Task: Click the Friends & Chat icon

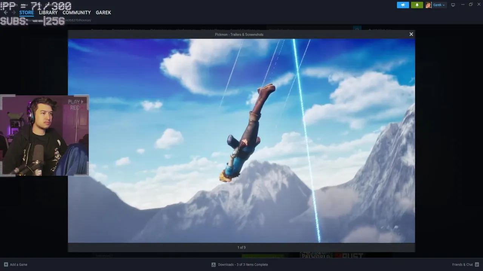Action: pyautogui.click(x=477, y=265)
